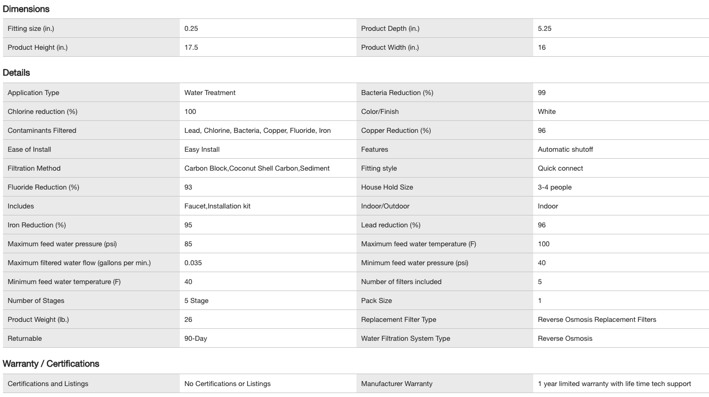709x397 pixels.
Task: Click the Contaminants Filtered list of values
Action: (x=257, y=130)
